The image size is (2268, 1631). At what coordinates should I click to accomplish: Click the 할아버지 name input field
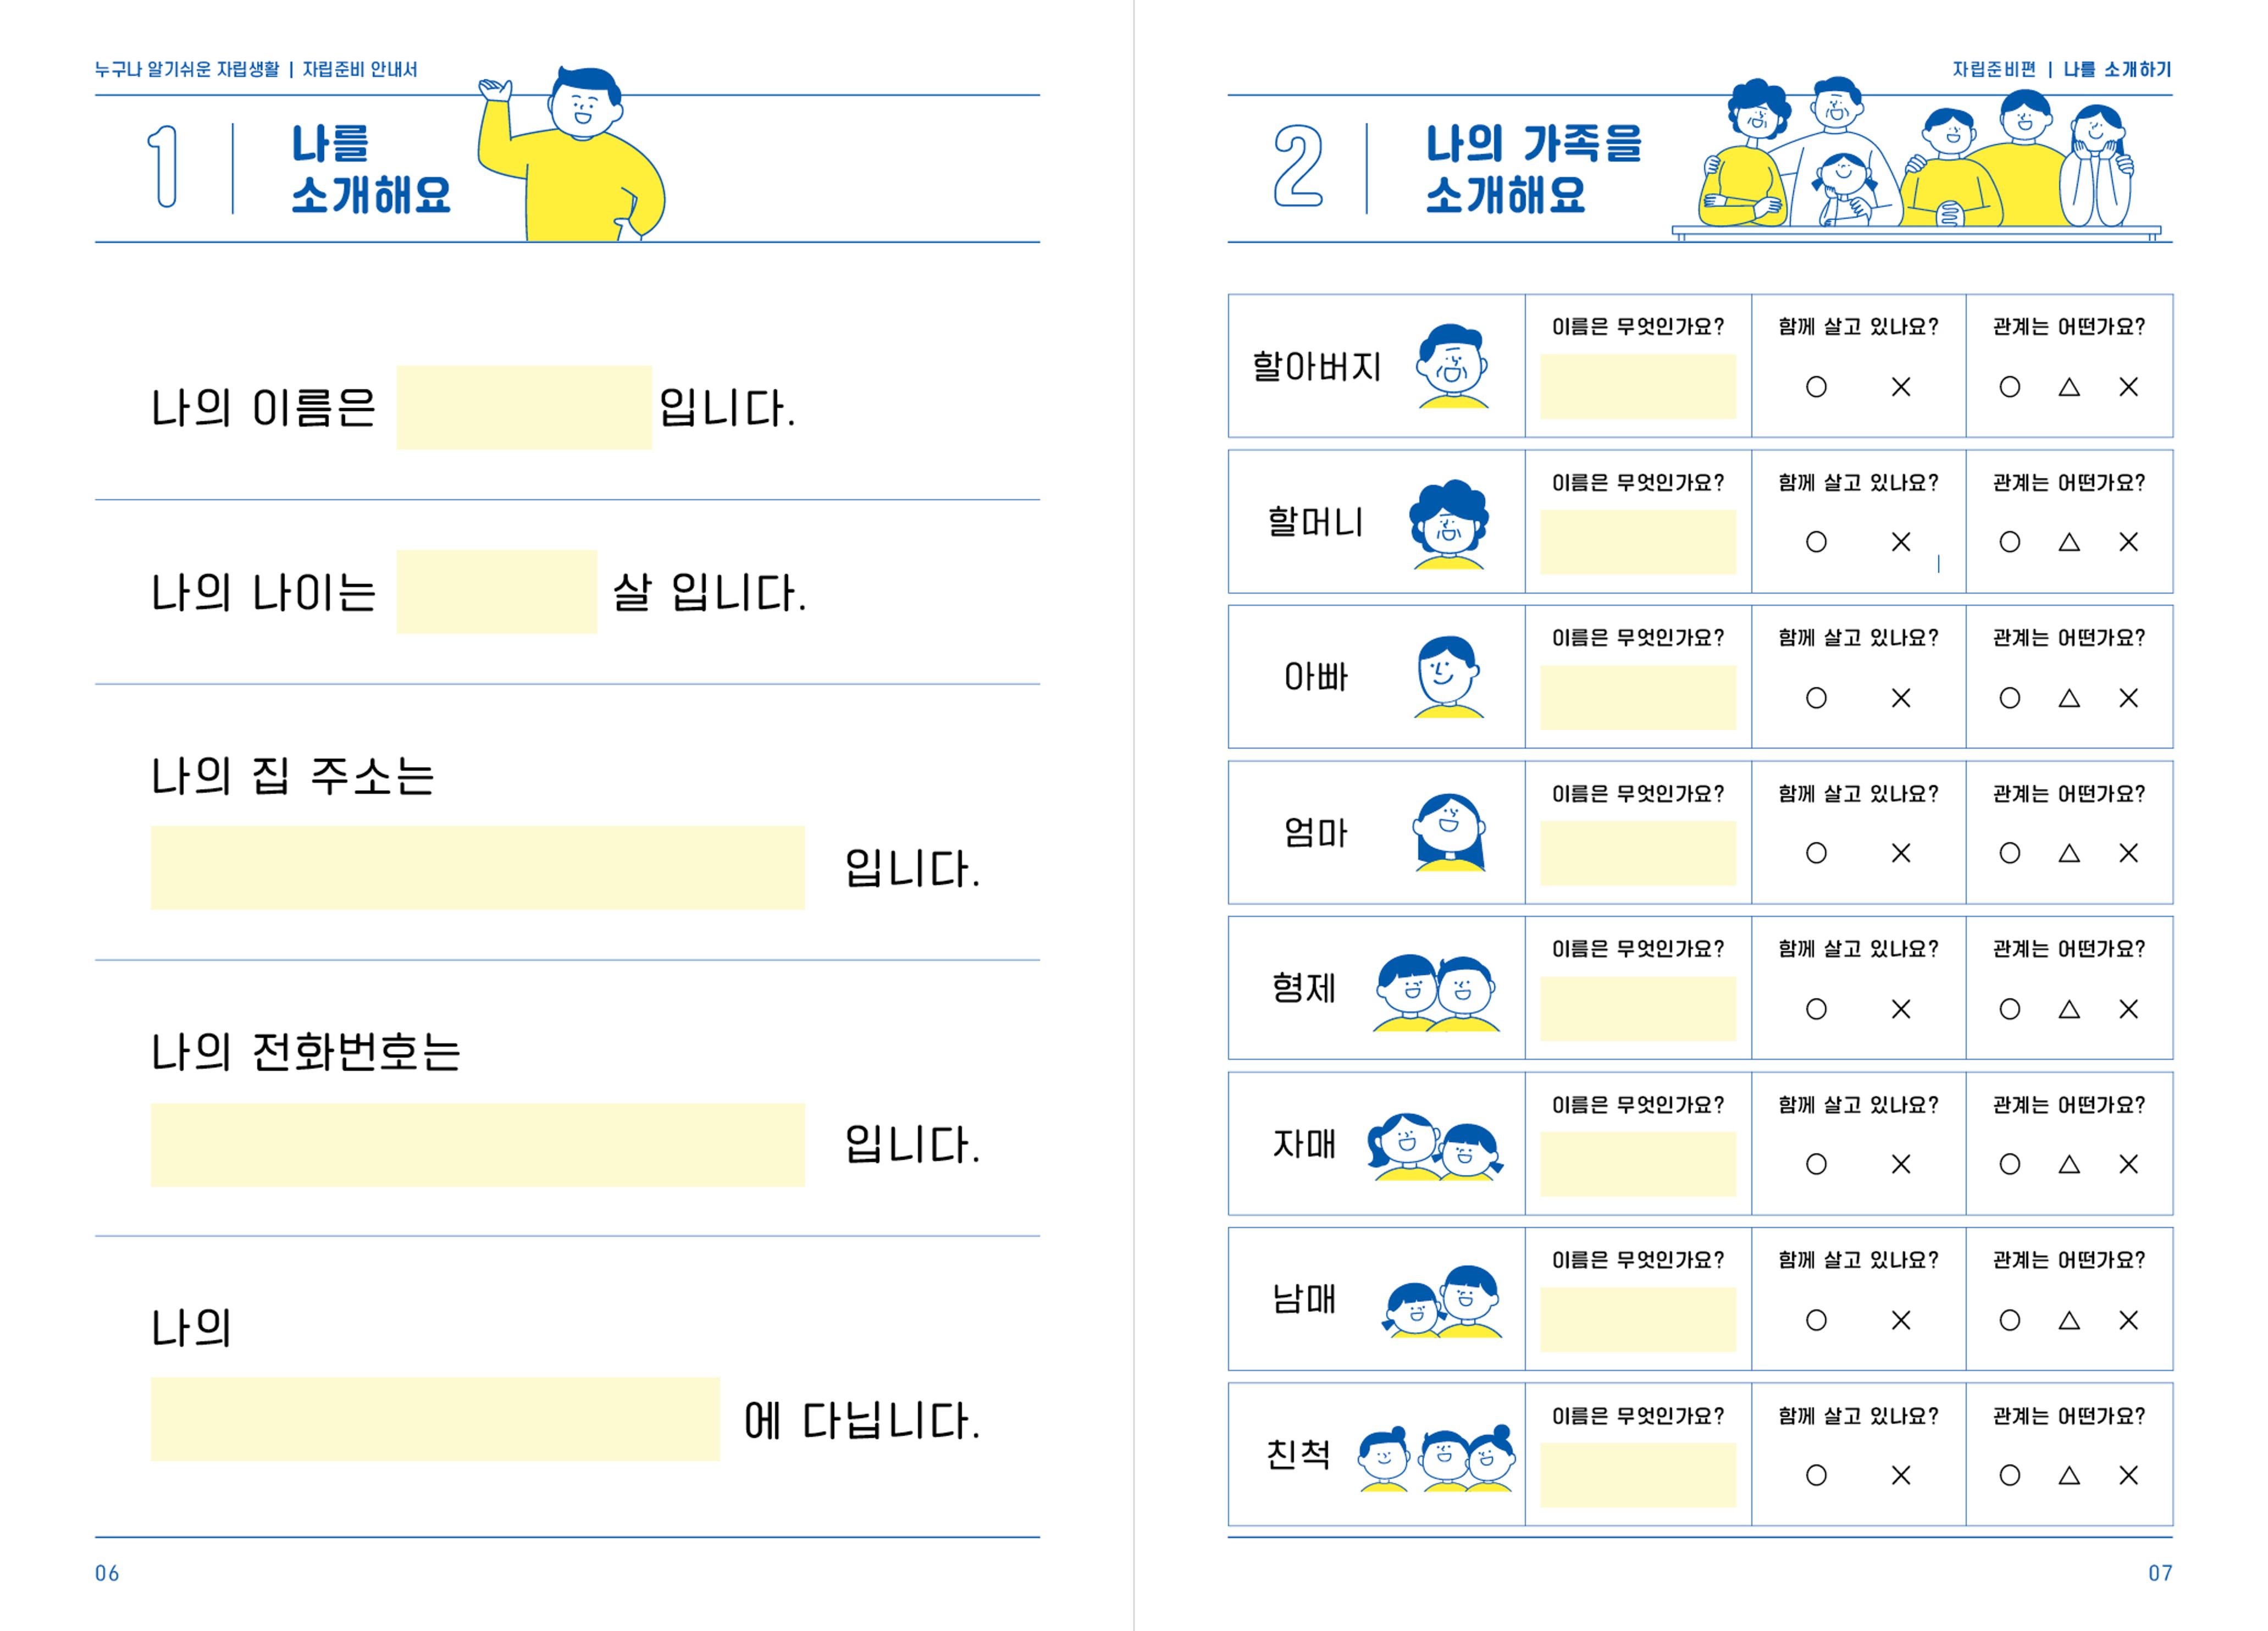click(1638, 386)
